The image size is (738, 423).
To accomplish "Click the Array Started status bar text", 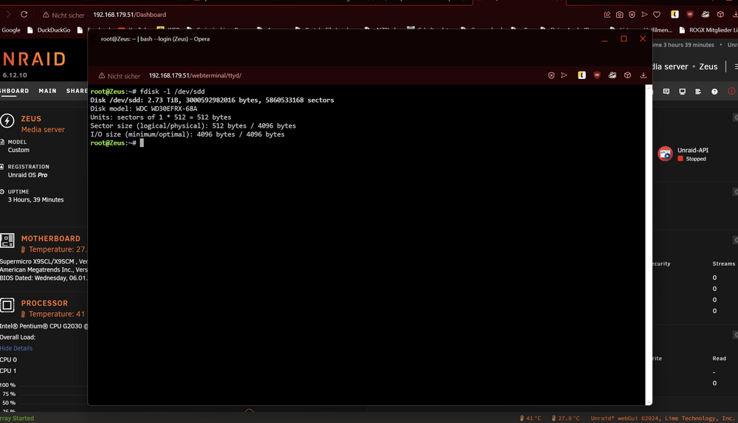I will 16,419.
